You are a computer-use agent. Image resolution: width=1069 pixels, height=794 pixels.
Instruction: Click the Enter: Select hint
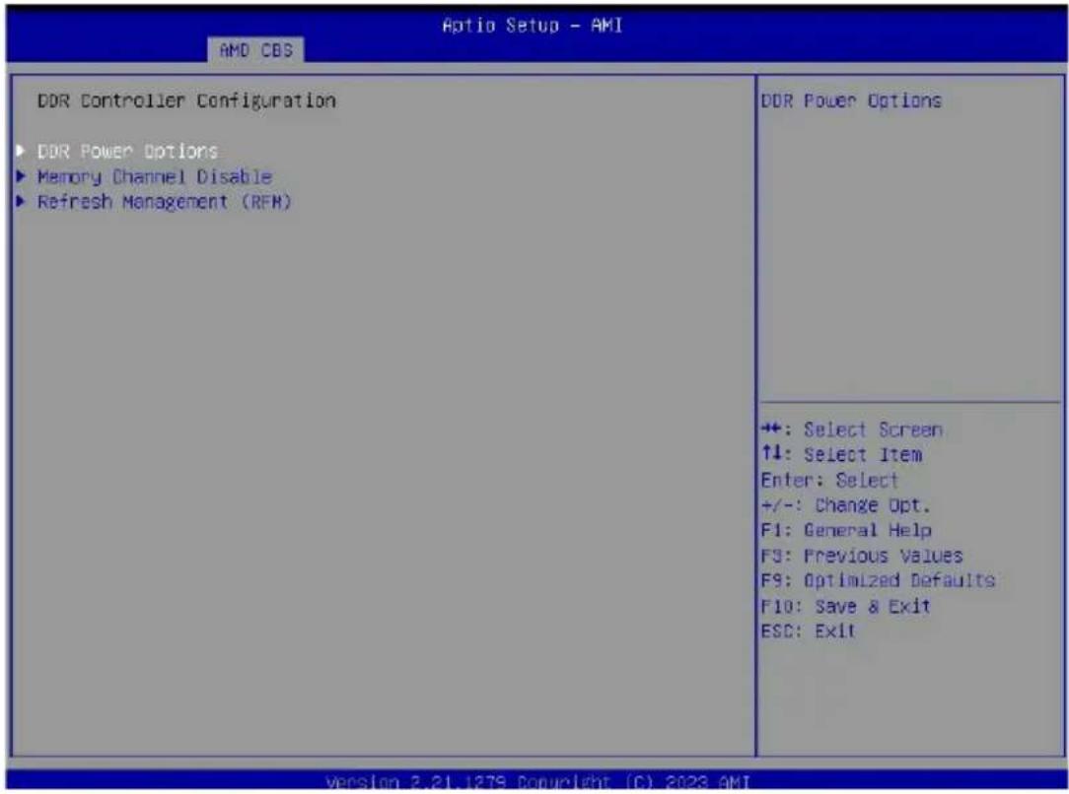(x=829, y=480)
